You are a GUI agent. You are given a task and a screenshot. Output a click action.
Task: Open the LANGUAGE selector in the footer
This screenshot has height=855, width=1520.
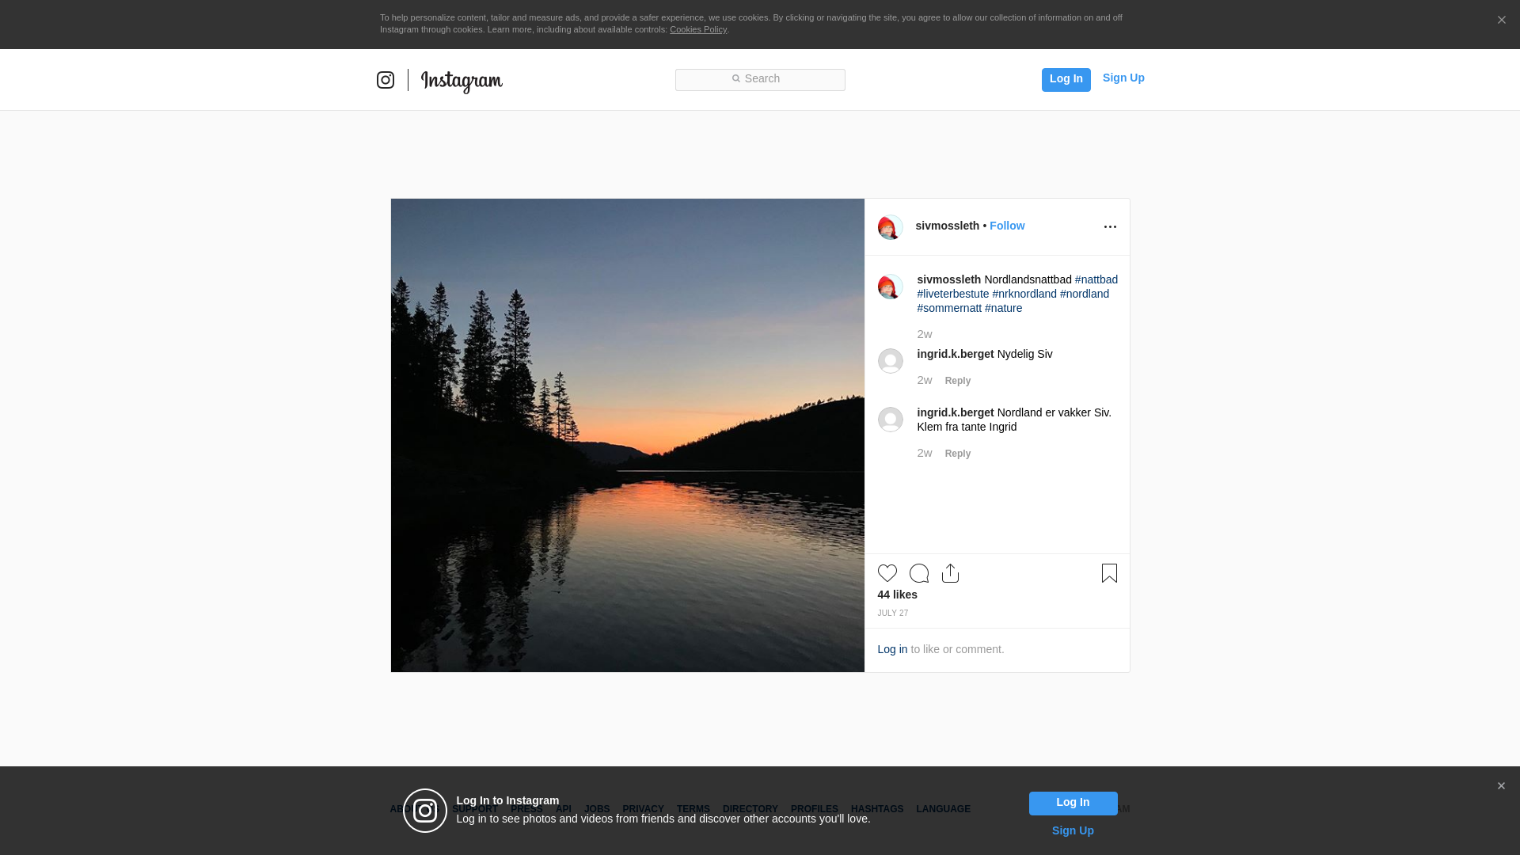943,809
